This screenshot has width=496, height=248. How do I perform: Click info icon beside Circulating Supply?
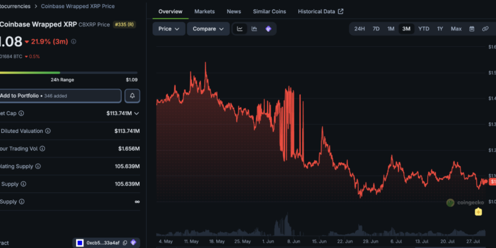point(38,167)
